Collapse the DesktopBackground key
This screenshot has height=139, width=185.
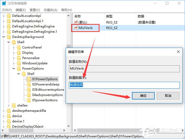[x=3, y=37]
